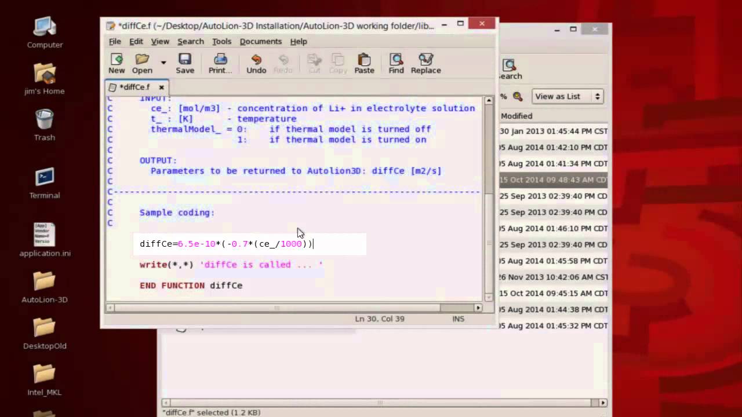
Task: Open the Find tool
Action: point(396,63)
